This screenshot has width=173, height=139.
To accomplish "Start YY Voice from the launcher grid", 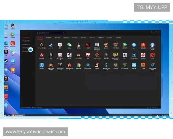I will click(x=143, y=66).
